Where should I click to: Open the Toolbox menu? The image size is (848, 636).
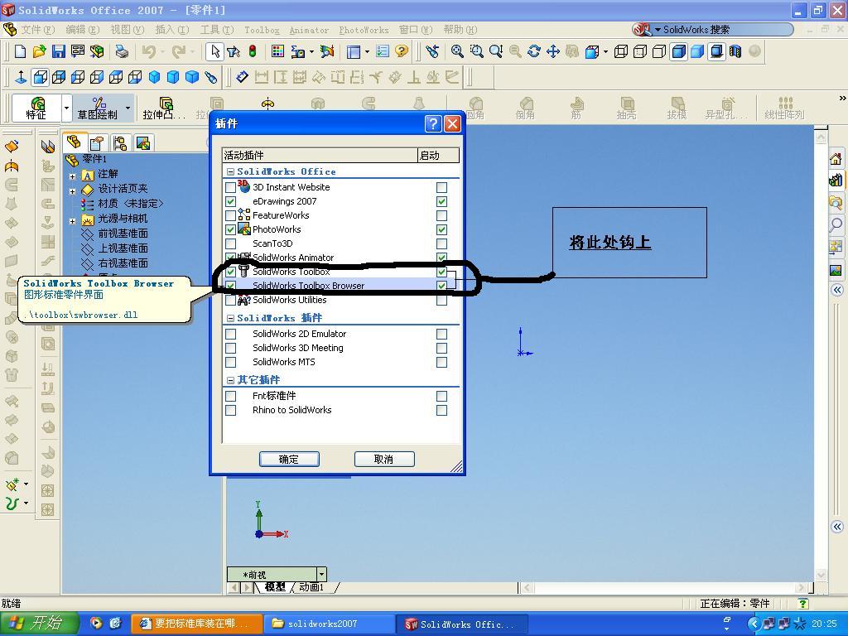[x=262, y=30]
